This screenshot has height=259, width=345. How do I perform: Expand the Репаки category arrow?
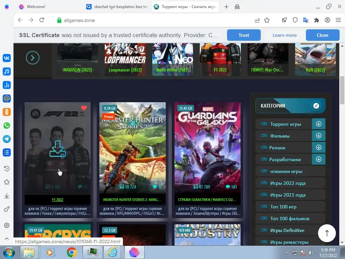[x=319, y=147]
